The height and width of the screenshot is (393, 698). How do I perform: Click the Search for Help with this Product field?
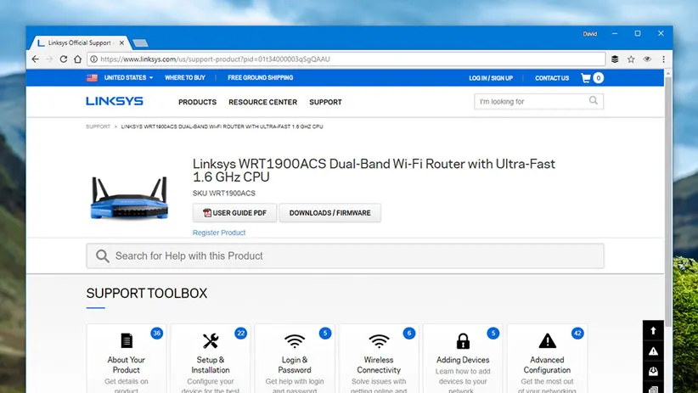[345, 255]
